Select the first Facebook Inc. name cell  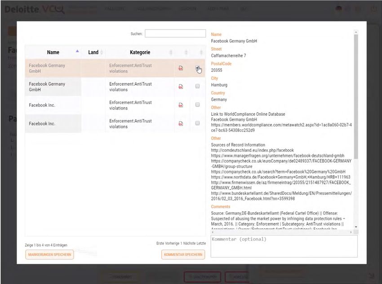pyautogui.click(x=53, y=105)
